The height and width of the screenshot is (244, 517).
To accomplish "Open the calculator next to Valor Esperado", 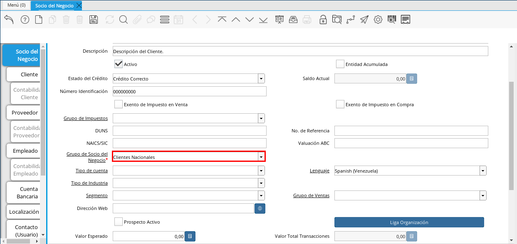I will point(190,236).
